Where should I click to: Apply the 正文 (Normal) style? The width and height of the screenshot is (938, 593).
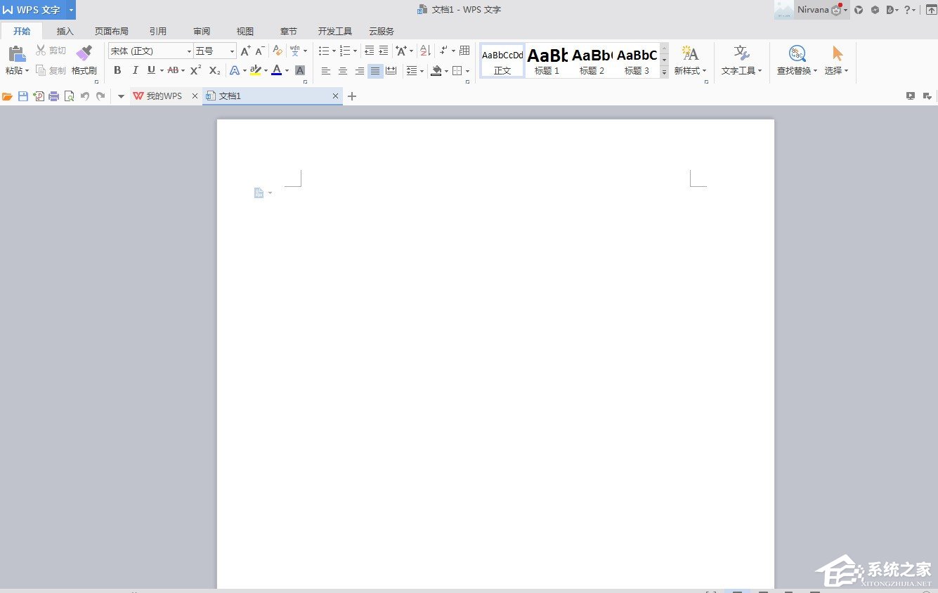(x=502, y=61)
